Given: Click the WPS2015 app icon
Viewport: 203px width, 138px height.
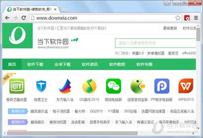Looking at the screenshot, I should click(186, 86).
